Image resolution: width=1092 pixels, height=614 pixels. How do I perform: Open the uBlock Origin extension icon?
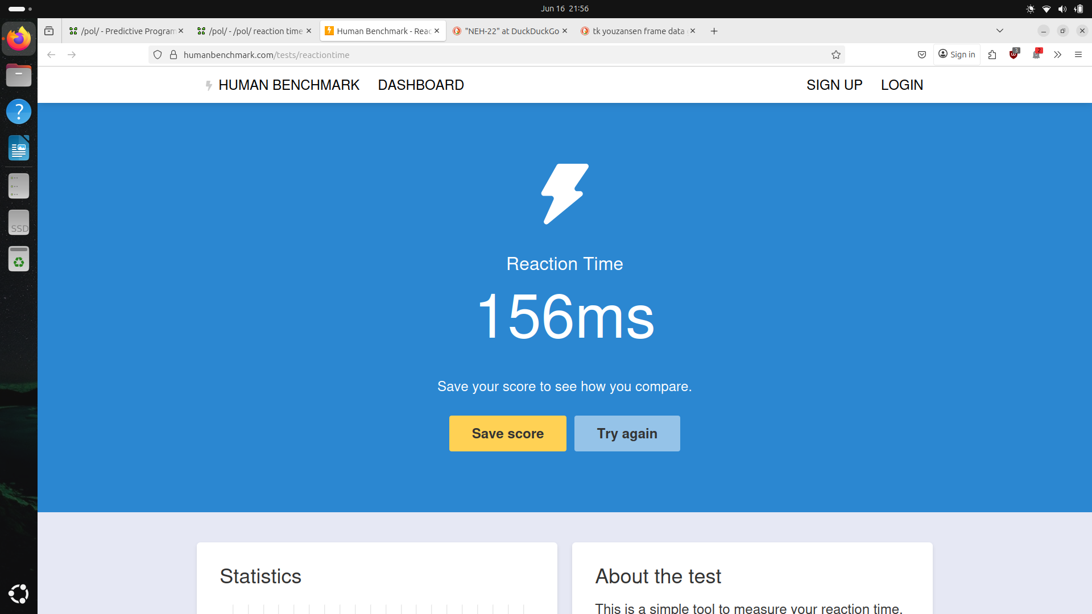pos(1014,54)
